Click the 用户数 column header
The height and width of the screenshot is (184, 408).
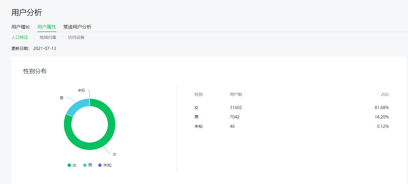pyautogui.click(x=236, y=94)
